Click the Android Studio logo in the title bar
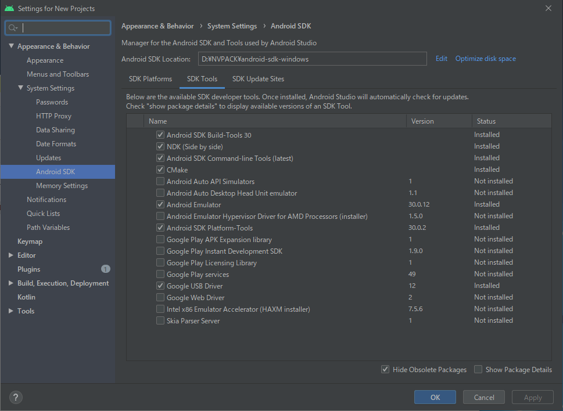The width and height of the screenshot is (563, 411). click(9, 8)
